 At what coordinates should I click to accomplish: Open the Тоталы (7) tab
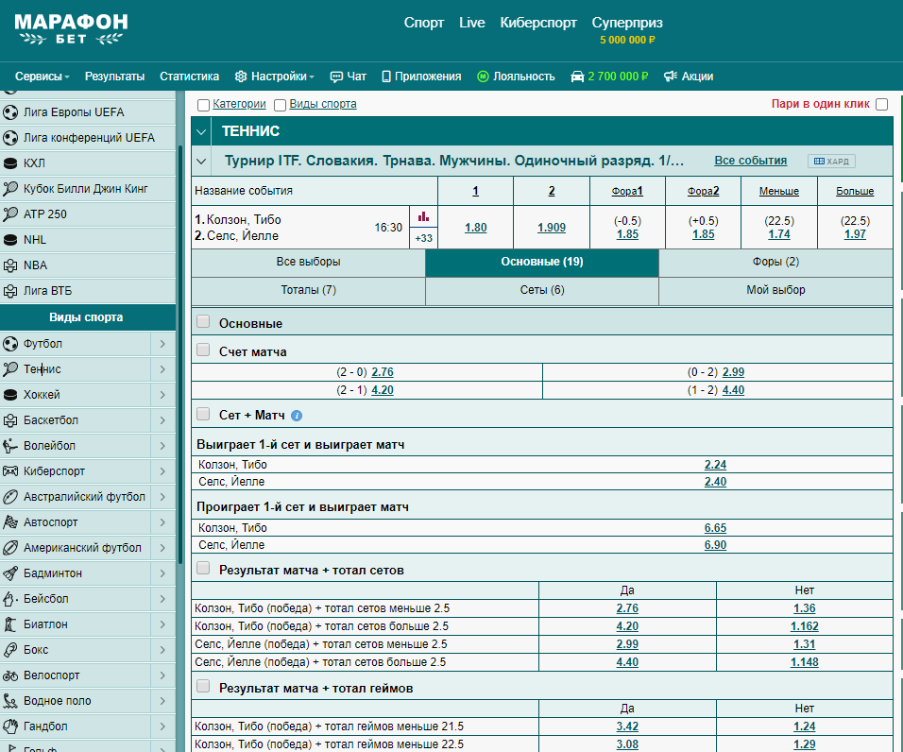(x=308, y=290)
